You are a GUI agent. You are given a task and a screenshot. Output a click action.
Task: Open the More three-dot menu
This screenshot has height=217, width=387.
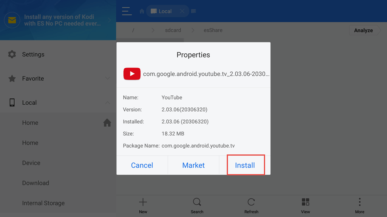tap(360, 202)
